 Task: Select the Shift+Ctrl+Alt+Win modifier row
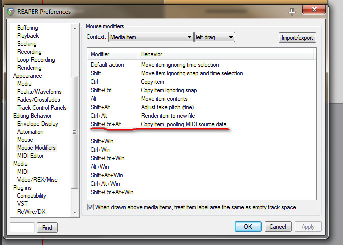point(201,192)
